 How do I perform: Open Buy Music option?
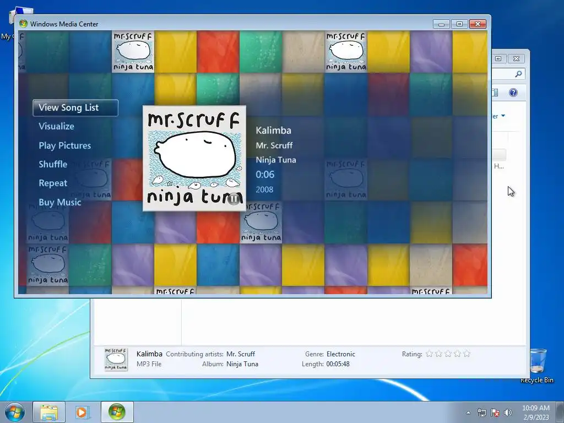(x=59, y=202)
